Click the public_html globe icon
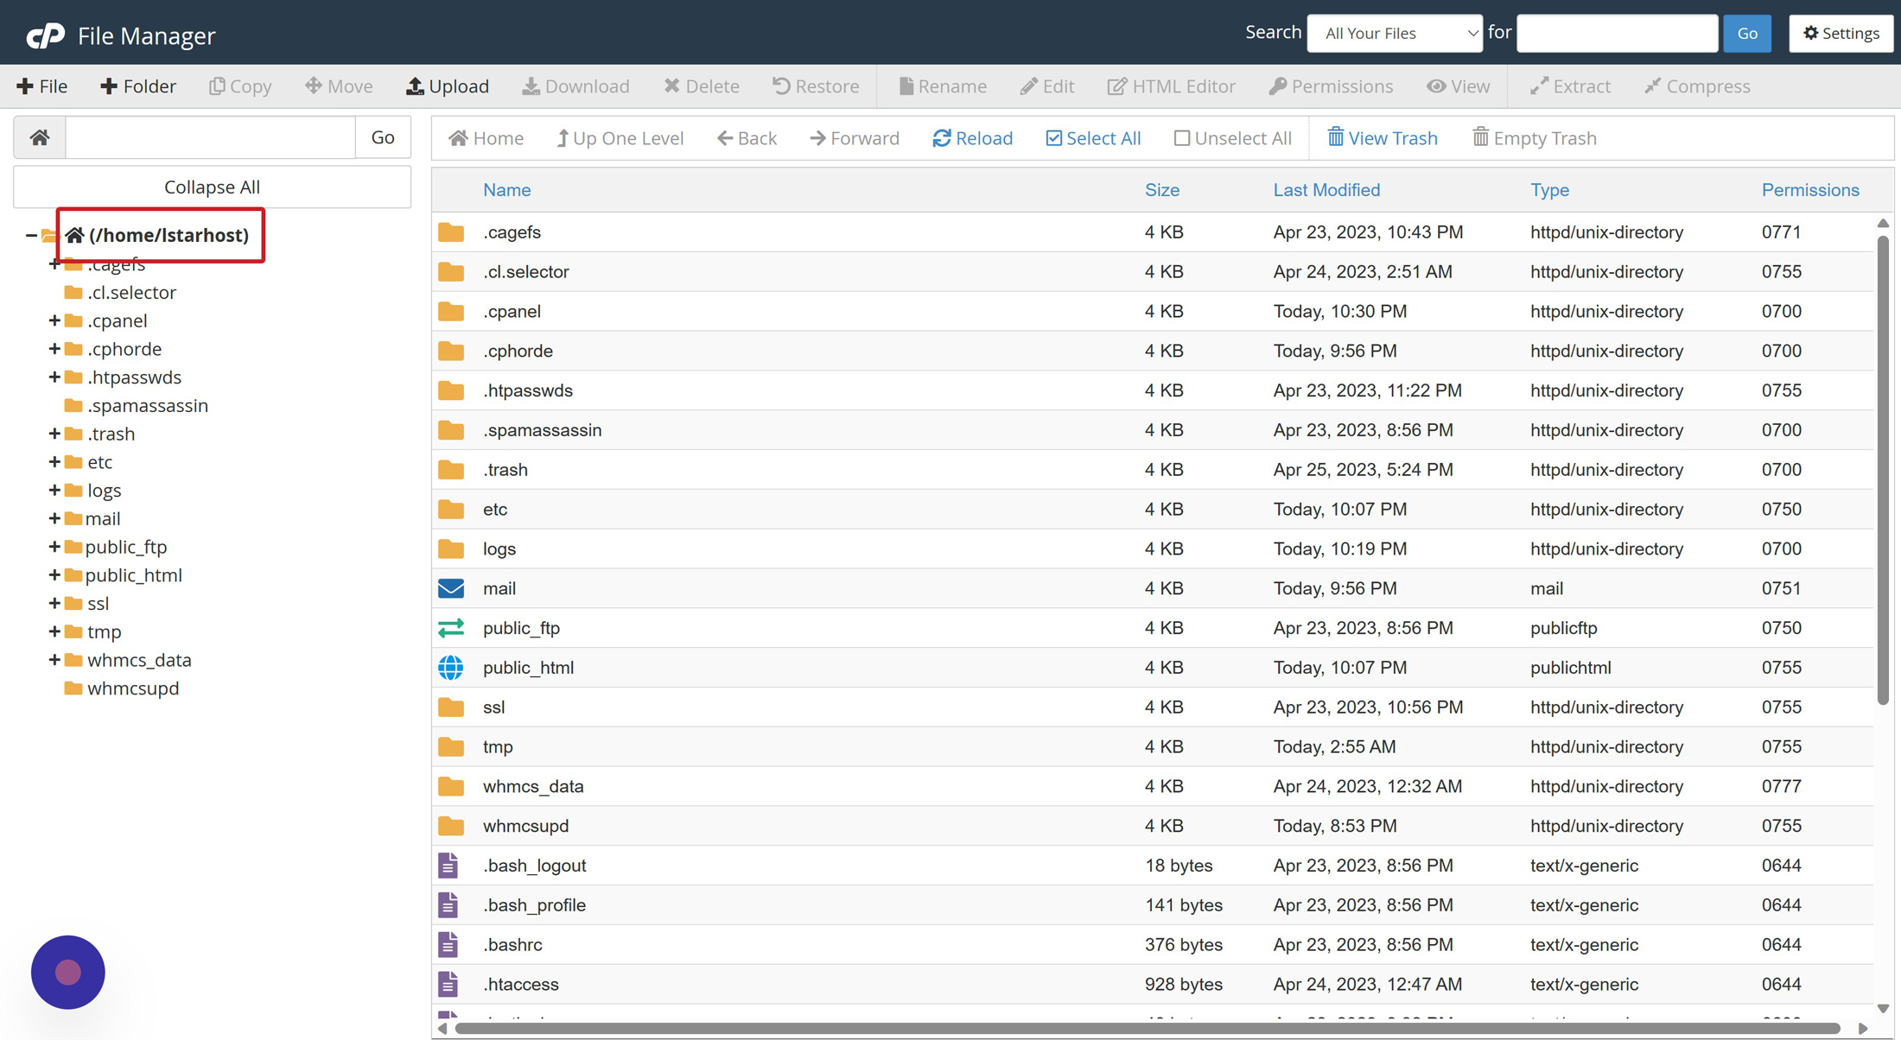Image resolution: width=1901 pixels, height=1040 pixels. click(x=451, y=668)
